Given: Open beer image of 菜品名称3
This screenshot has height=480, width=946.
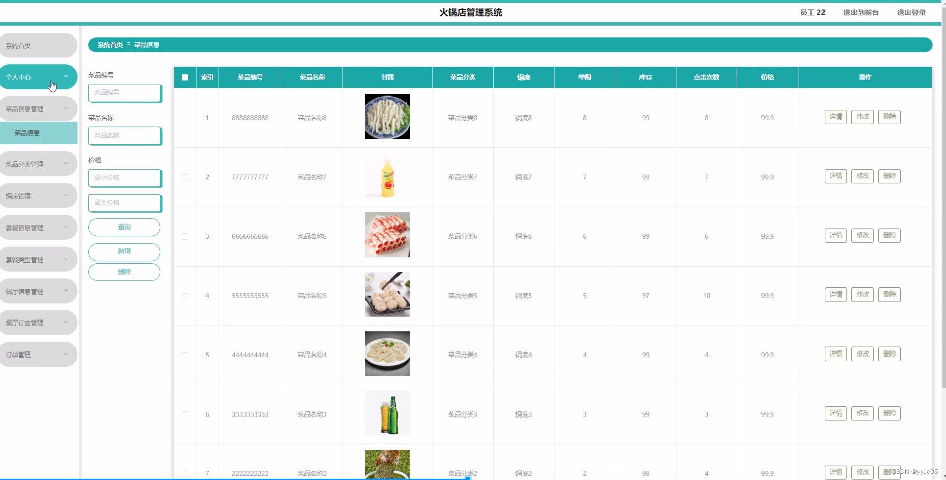Looking at the screenshot, I should coord(387,413).
